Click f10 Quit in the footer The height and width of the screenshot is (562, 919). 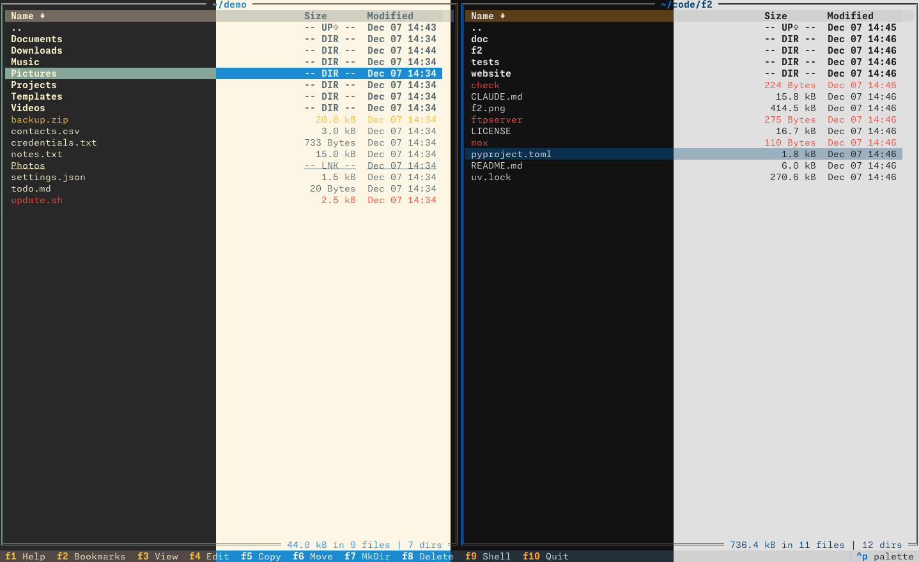(x=545, y=556)
